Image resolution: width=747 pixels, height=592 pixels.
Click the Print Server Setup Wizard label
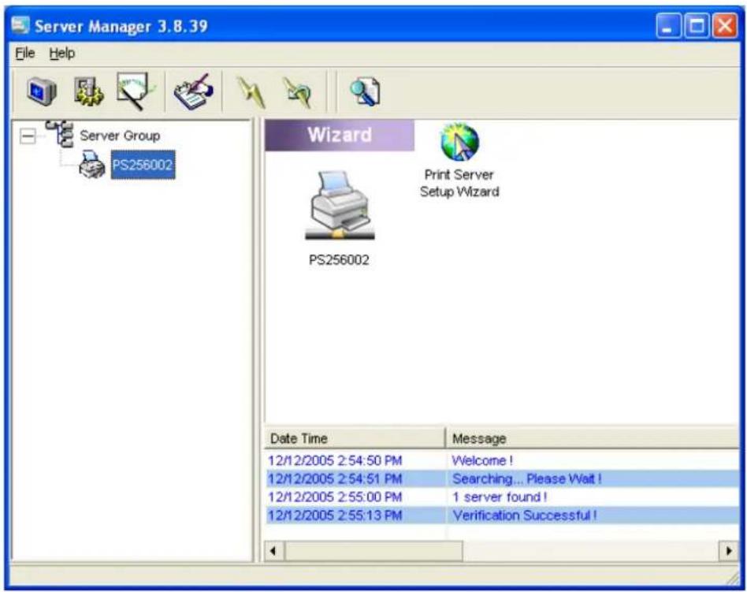point(459,183)
